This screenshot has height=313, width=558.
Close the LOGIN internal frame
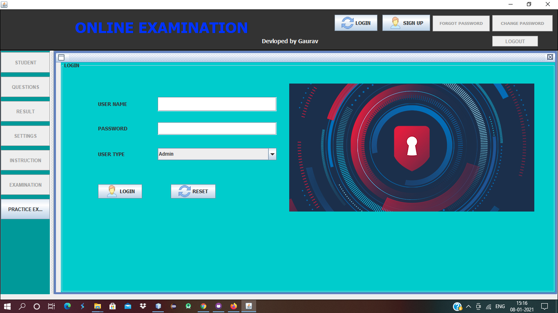click(550, 57)
